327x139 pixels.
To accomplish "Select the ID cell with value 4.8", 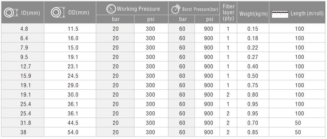I will pos(23,28).
